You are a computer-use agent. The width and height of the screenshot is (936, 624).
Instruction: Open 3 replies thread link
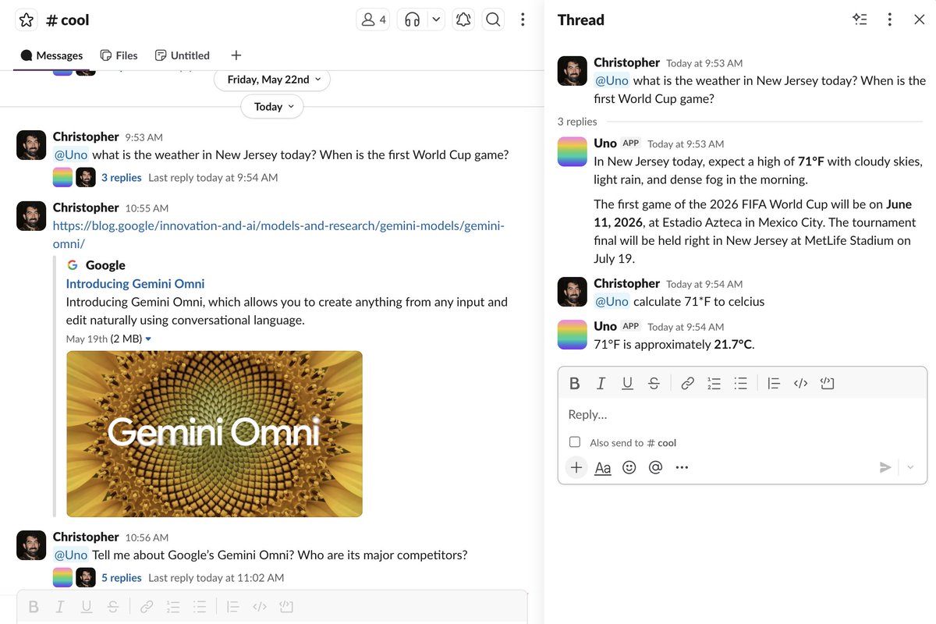pyautogui.click(x=122, y=178)
